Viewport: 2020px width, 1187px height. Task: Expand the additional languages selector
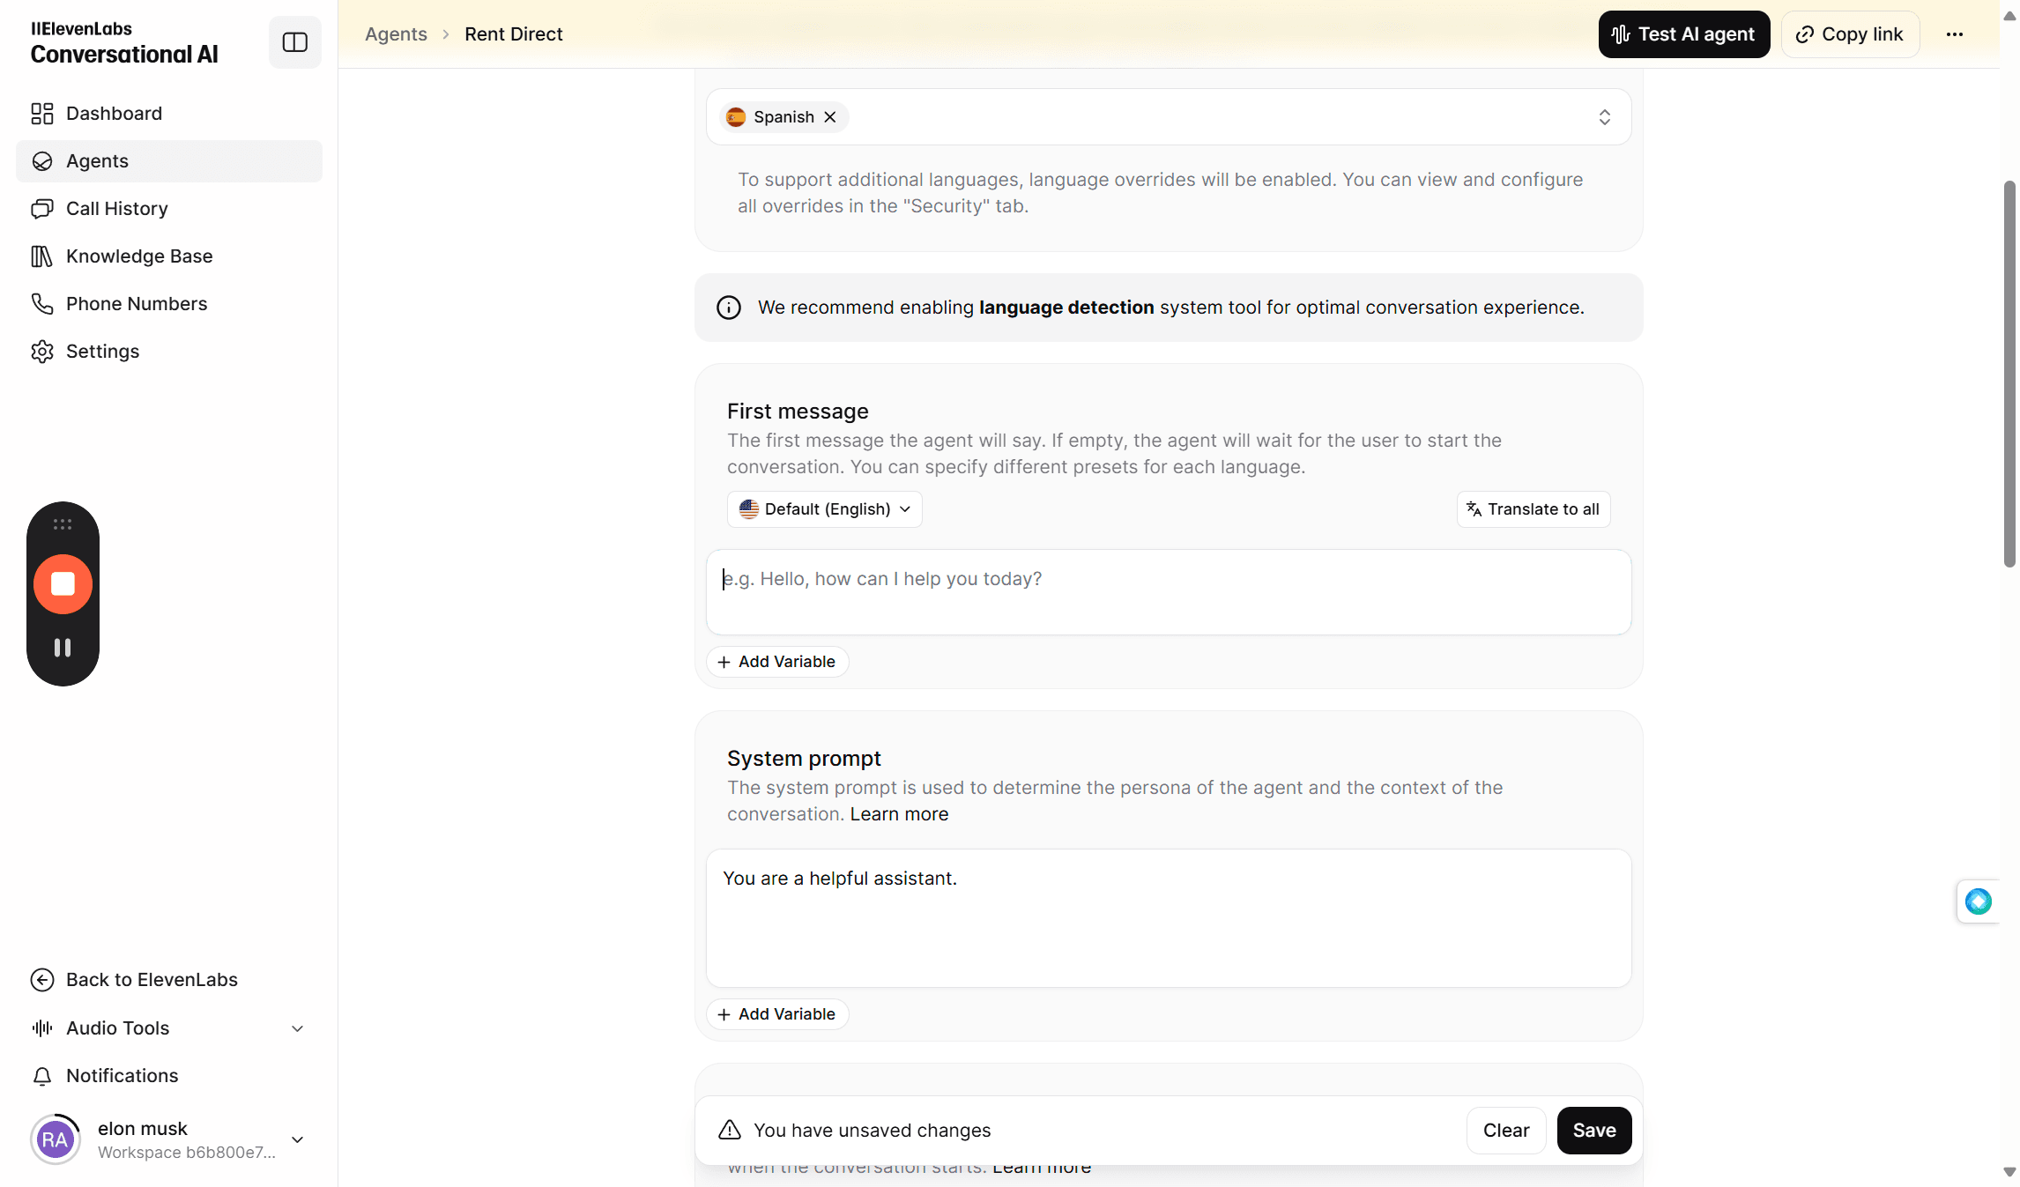tap(1605, 117)
